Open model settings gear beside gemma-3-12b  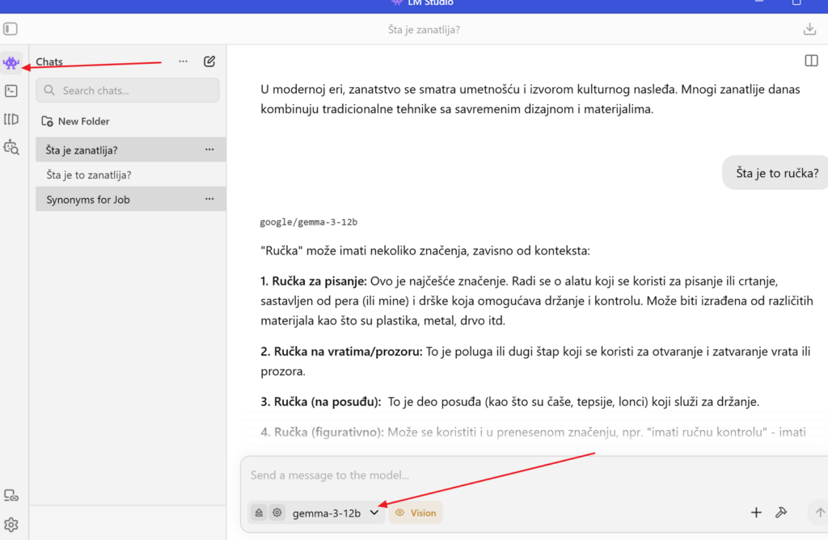tap(277, 513)
